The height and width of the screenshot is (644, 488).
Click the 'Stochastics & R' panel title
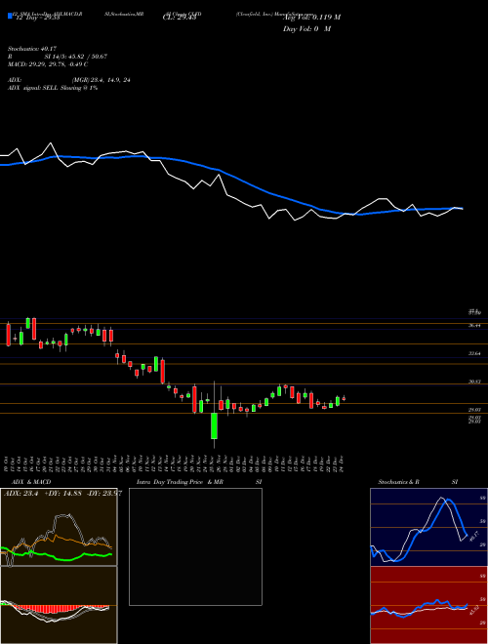pos(399,482)
